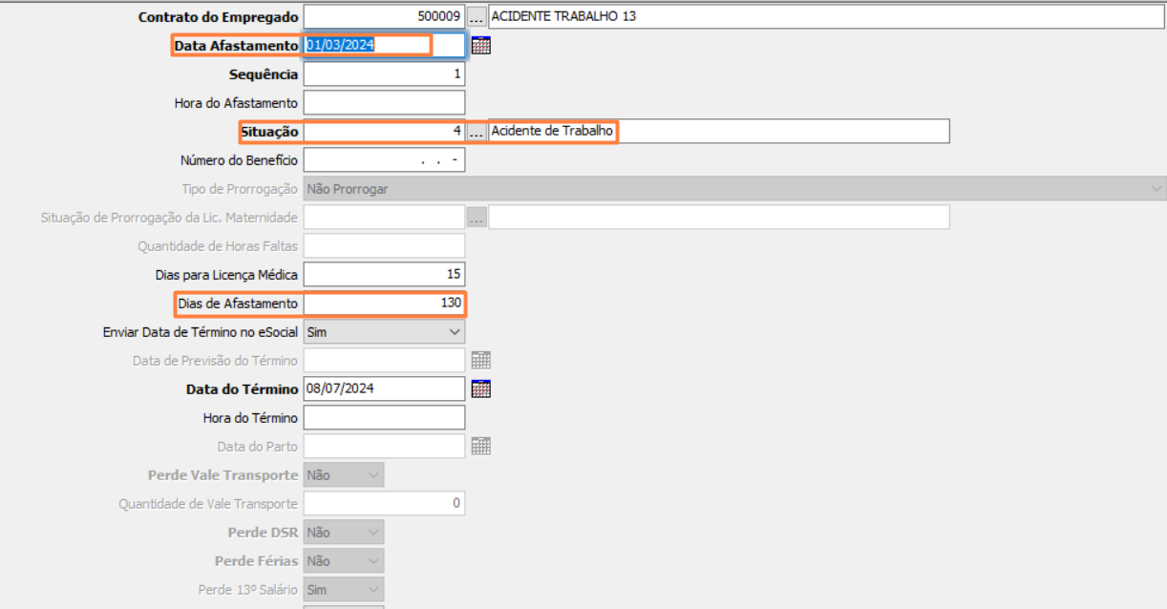Click the Sequência number field

pyautogui.click(x=384, y=74)
